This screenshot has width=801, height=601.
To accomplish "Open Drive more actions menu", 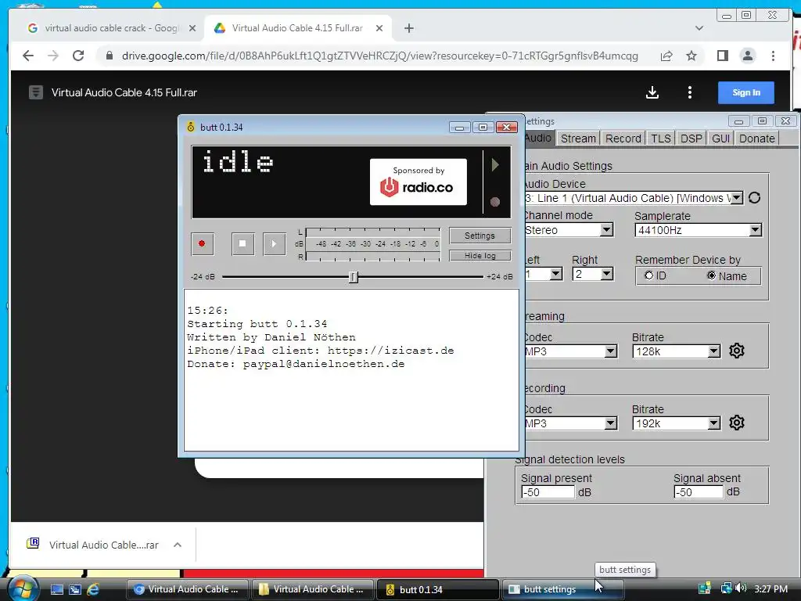I will [690, 92].
